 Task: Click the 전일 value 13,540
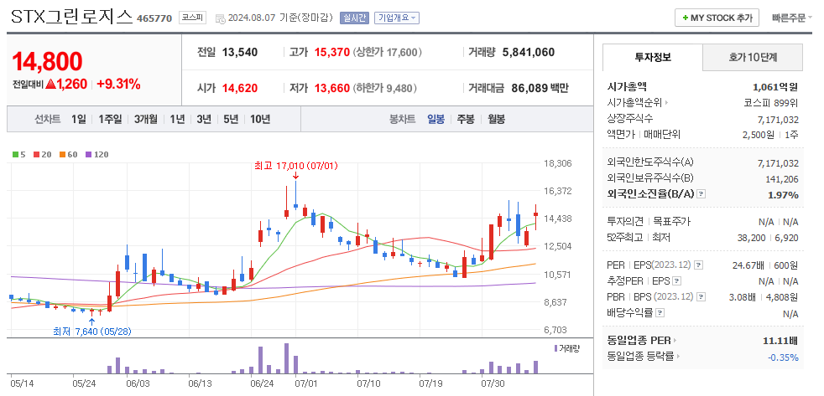pos(240,53)
